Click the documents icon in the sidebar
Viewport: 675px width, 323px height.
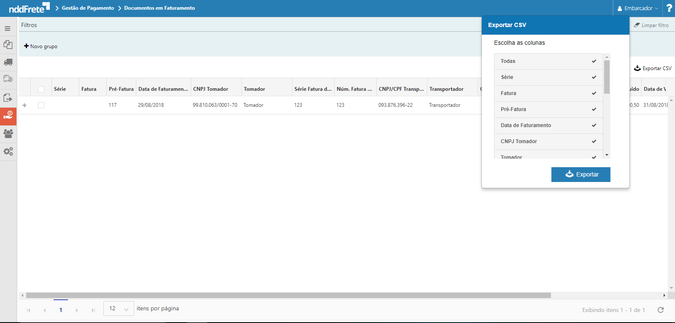8,45
